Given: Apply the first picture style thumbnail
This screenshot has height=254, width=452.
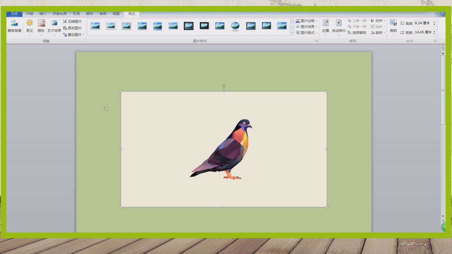Looking at the screenshot, I should (x=95, y=26).
